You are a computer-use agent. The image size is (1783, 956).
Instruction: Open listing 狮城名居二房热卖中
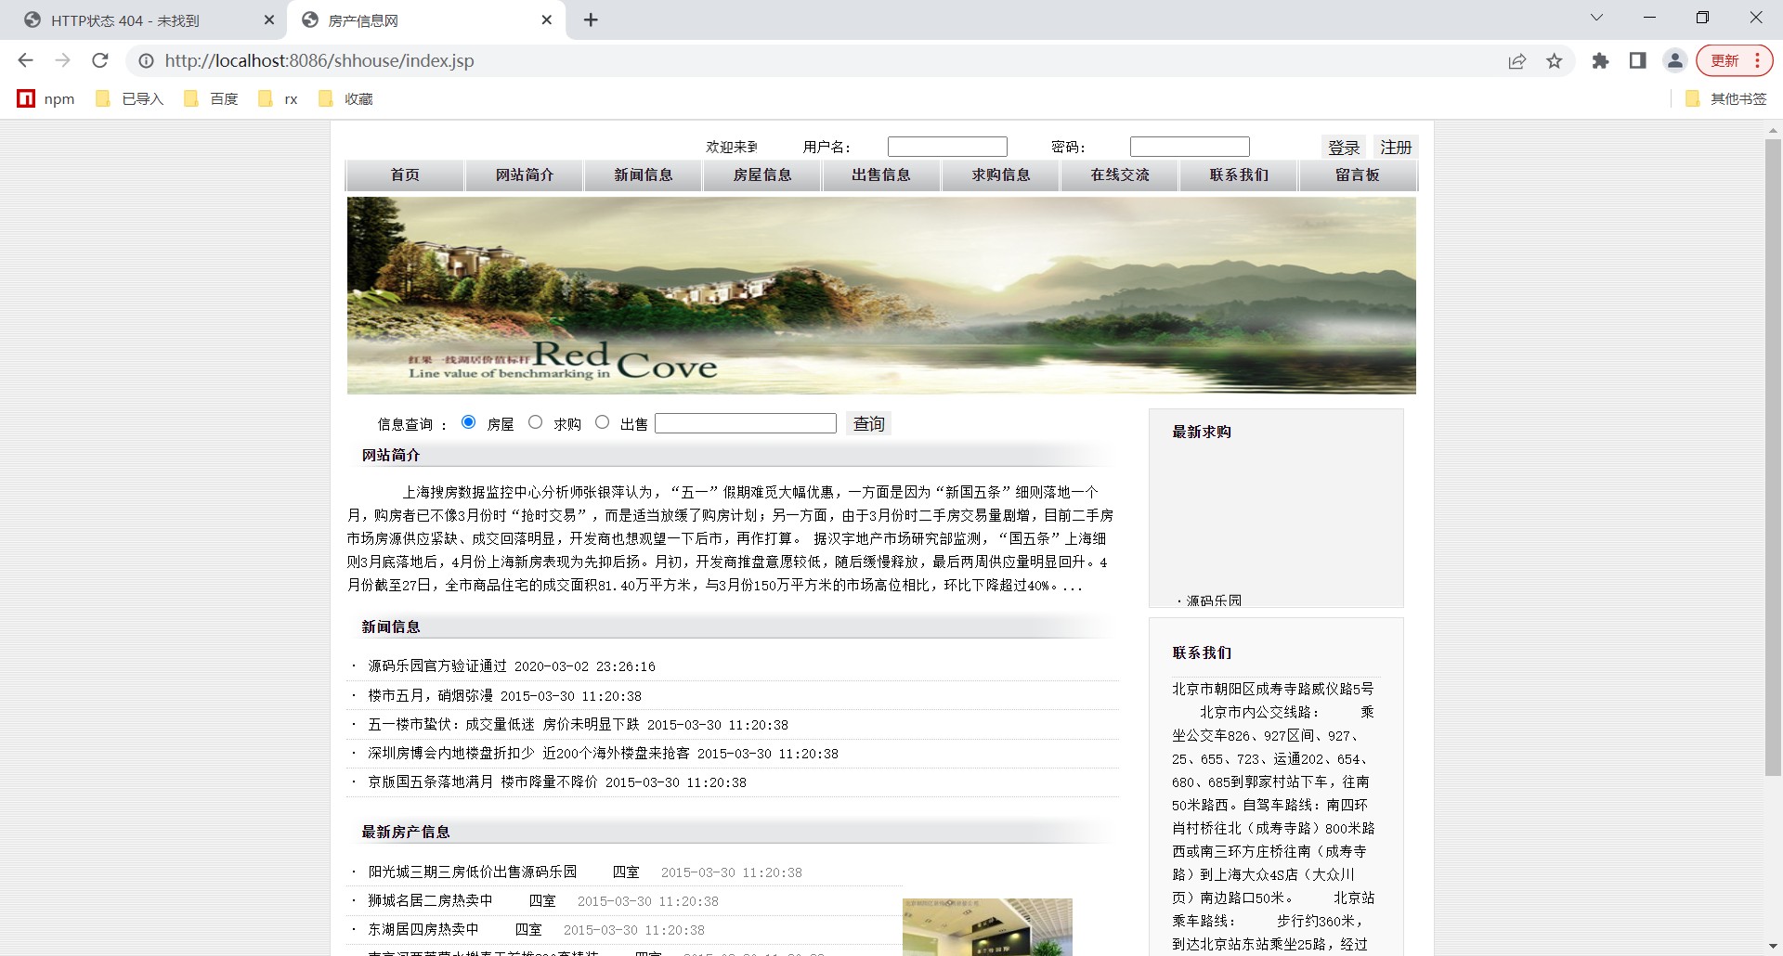coord(431,900)
